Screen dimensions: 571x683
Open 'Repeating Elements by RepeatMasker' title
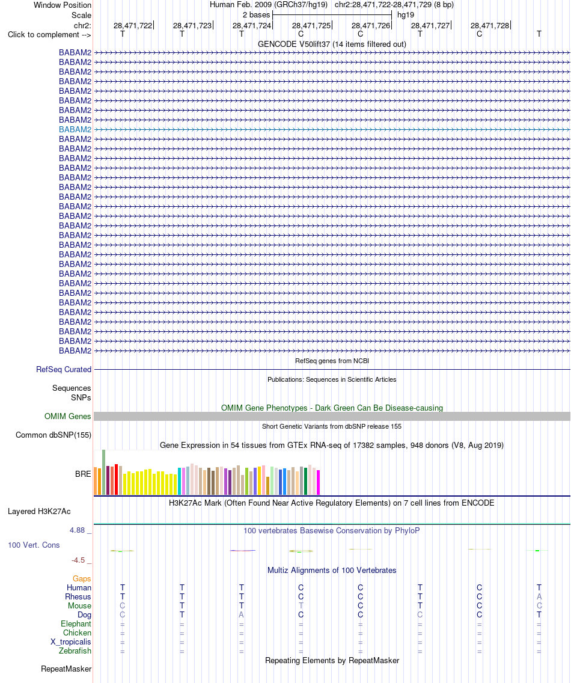tap(332, 660)
